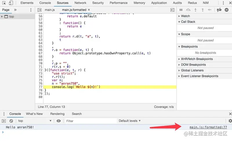The height and width of the screenshot is (141, 232).
Task: Switch to the Memory tab
Action: 139,3
